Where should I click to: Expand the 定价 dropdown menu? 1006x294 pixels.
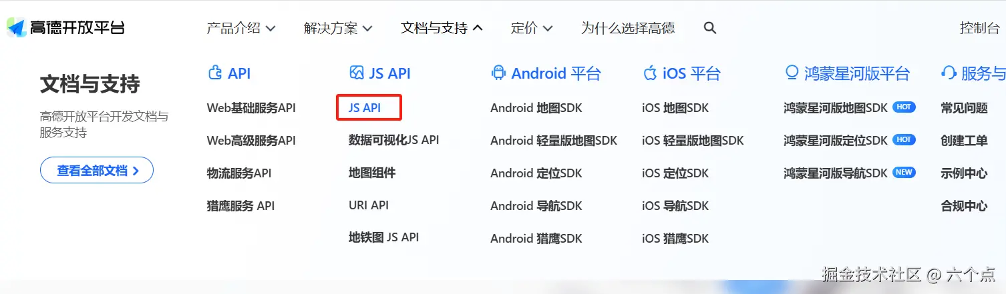(532, 28)
